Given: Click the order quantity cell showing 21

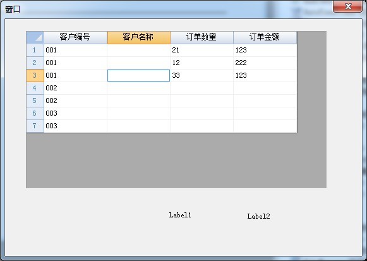Looking at the screenshot, I should point(202,50).
